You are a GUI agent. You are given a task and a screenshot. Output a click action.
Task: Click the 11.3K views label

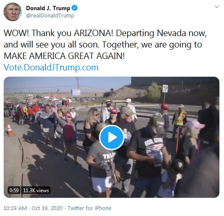click(x=36, y=190)
